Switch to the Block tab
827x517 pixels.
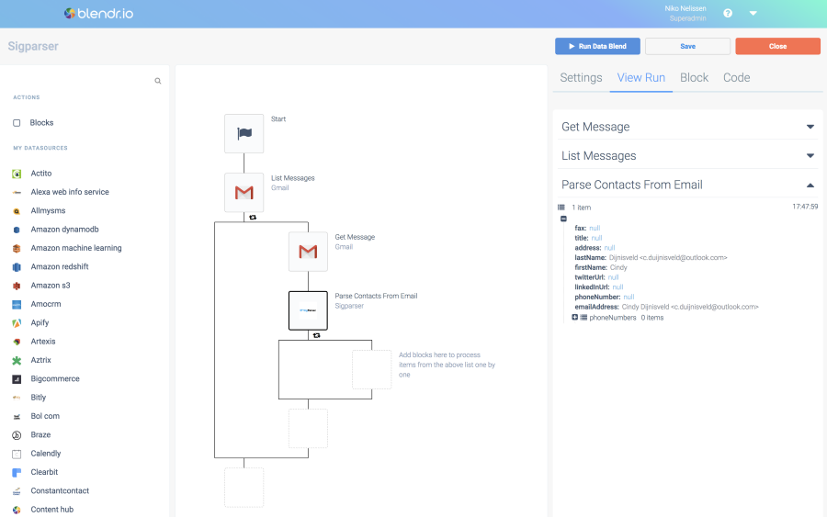point(694,78)
